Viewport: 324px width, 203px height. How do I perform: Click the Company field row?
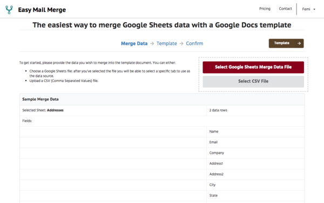pos(162,153)
